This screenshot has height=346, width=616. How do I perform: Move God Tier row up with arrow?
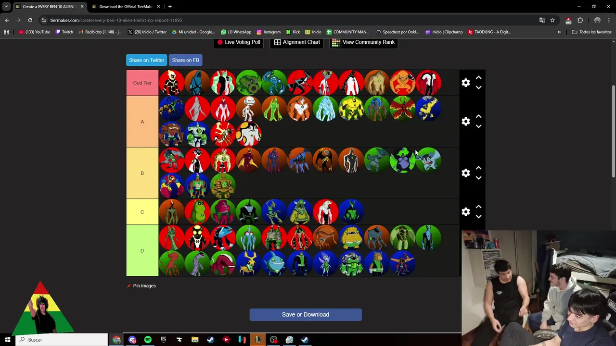[478, 77]
